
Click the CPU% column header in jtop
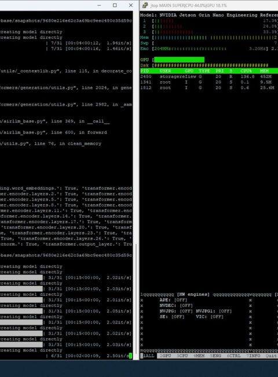click(x=246, y=71)
